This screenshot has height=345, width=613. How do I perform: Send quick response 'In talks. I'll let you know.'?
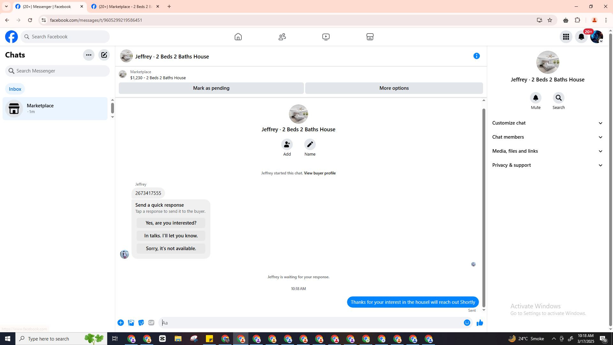tap(171, 236)
